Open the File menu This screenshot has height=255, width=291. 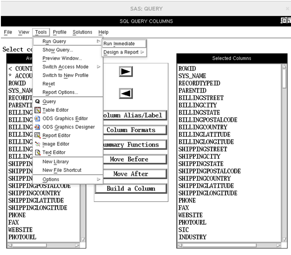pos(8,32)
